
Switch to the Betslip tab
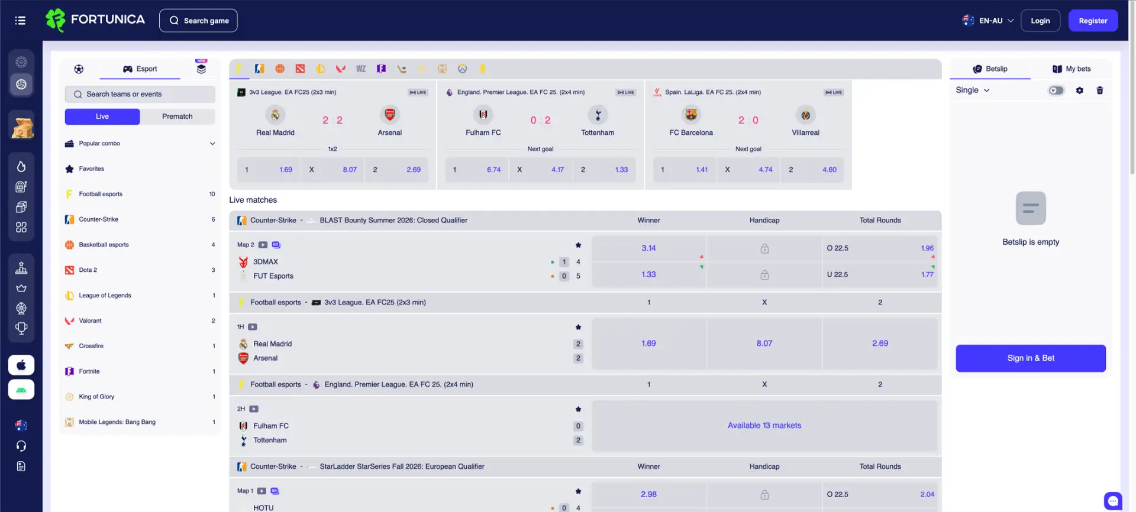(x=990, y=69)
